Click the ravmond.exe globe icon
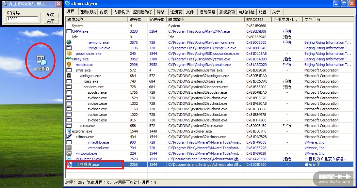 coord(69,42)
